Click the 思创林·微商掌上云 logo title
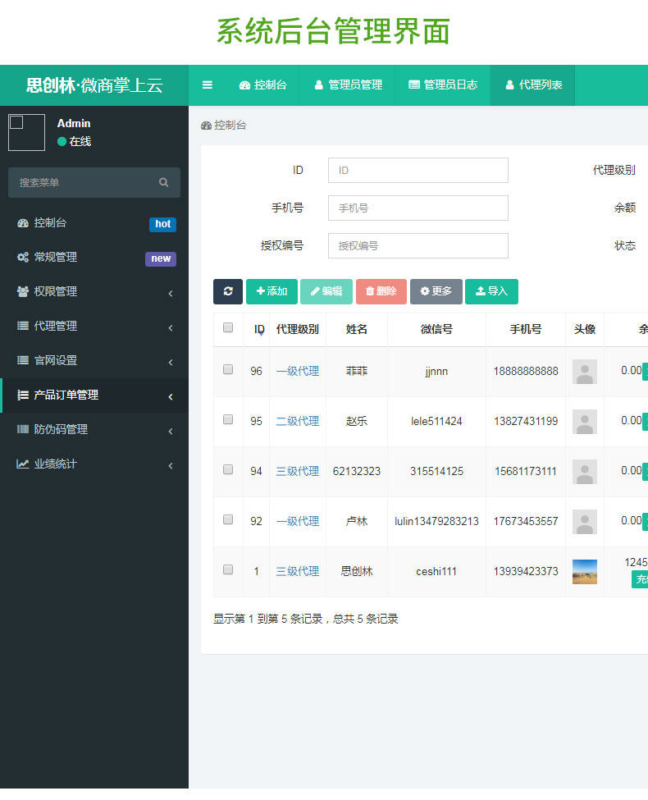The height and width of the screenshot is (800, 648). tap(94, 85)
